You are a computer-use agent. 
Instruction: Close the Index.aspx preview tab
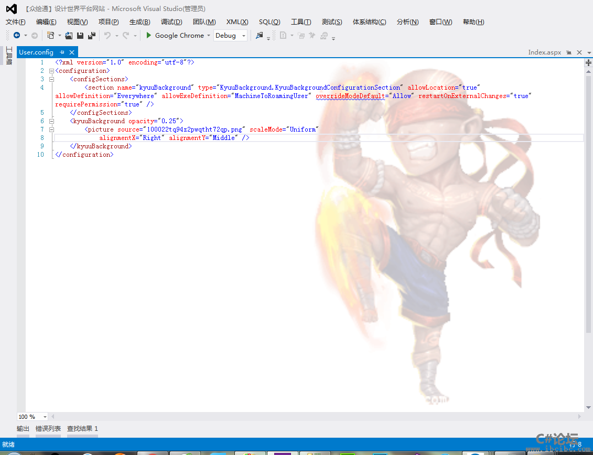(579, 52)
